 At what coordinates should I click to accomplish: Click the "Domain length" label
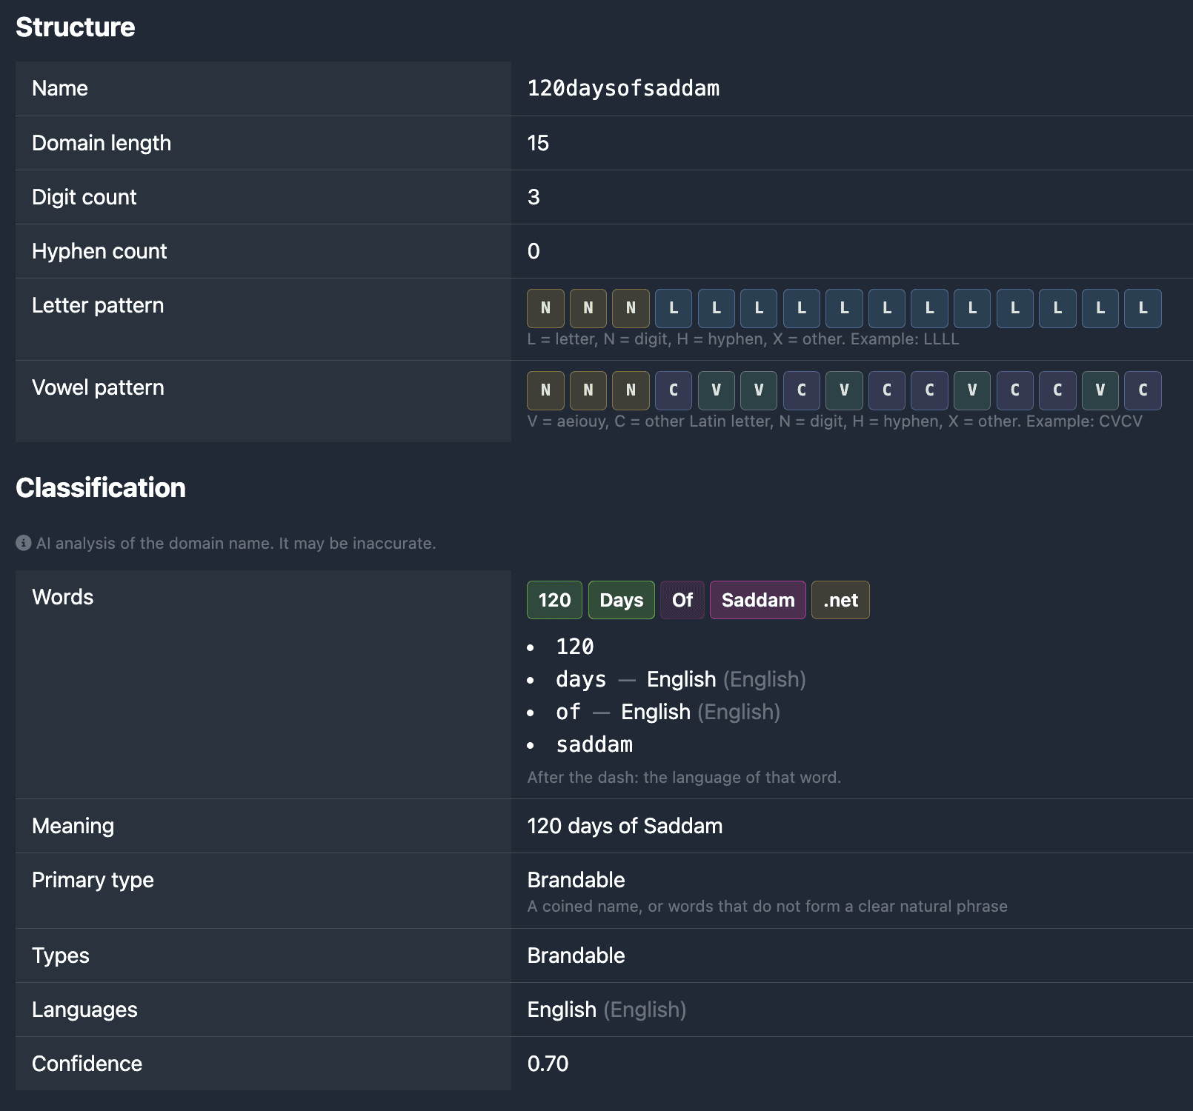(102, 143)
